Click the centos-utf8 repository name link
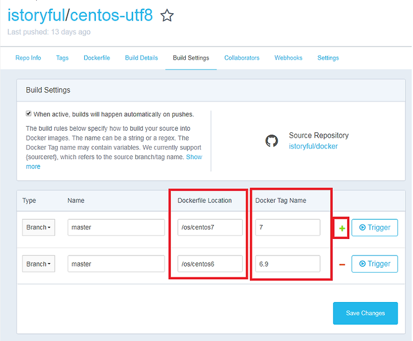Screen dimensions: 413x341 [x=111, y=15]
